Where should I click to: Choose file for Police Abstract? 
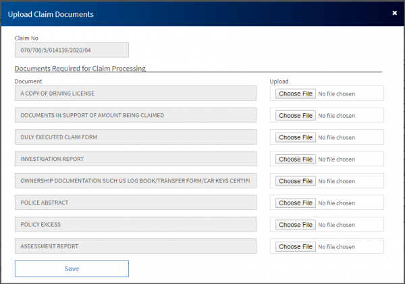[x=295, y=203]
